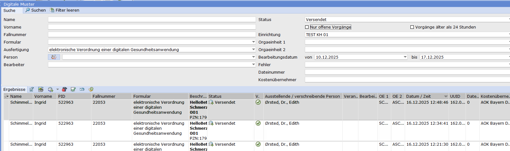
Task: Select the row dated 16.12.2025 12:48:46
Action: coord(257,110)
